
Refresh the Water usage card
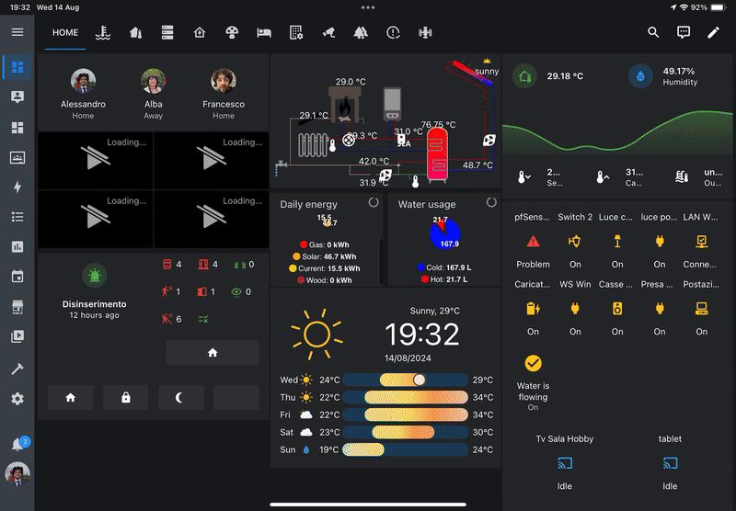pyautogui.click(x=491, y=202)
